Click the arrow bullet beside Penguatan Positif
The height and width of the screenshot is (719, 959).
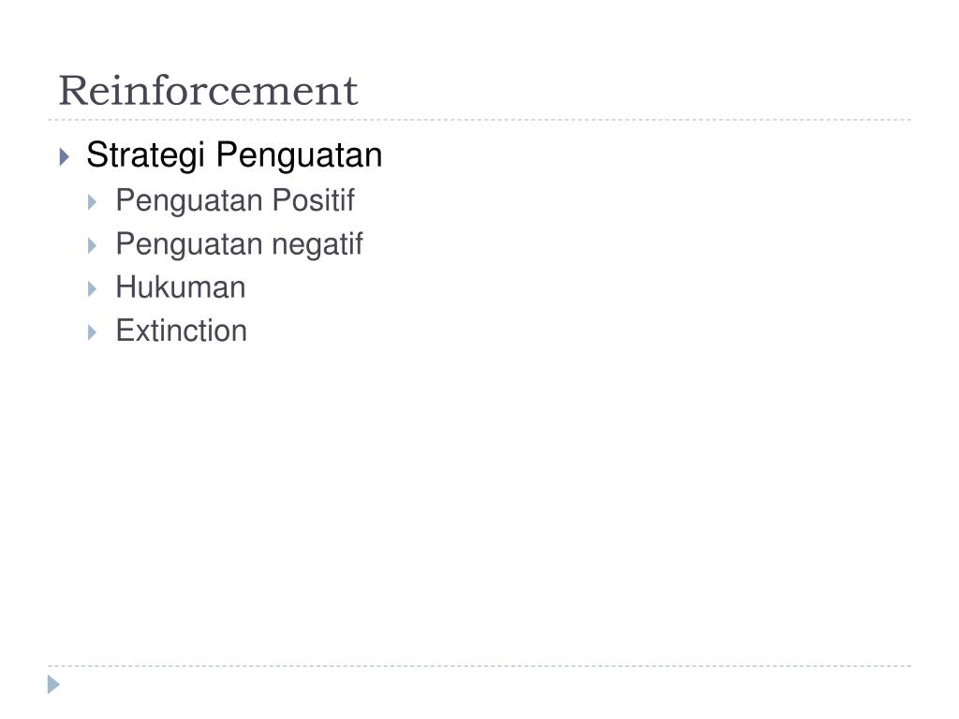point(93,202)
